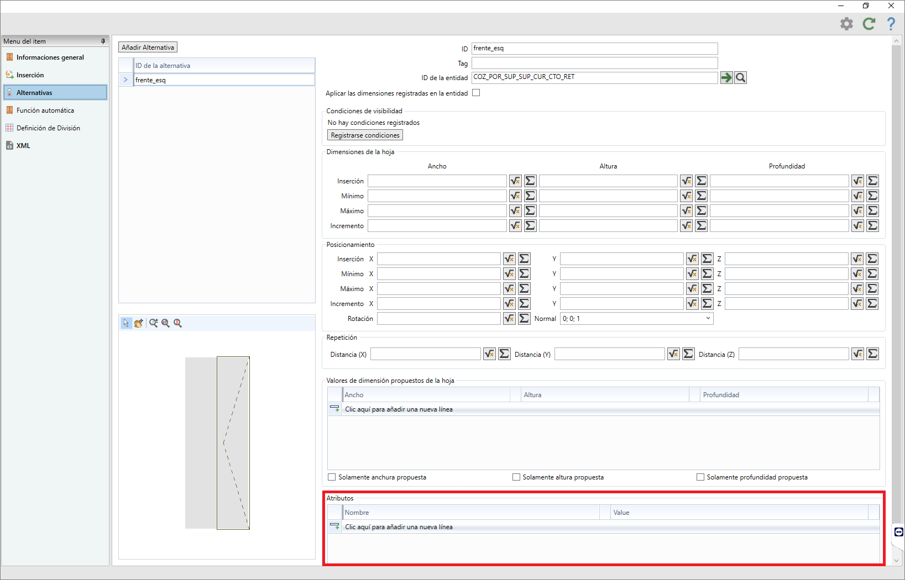The image size is (905, 580).
Task: Pin the Menu del item panel
Action: point(103,41)
